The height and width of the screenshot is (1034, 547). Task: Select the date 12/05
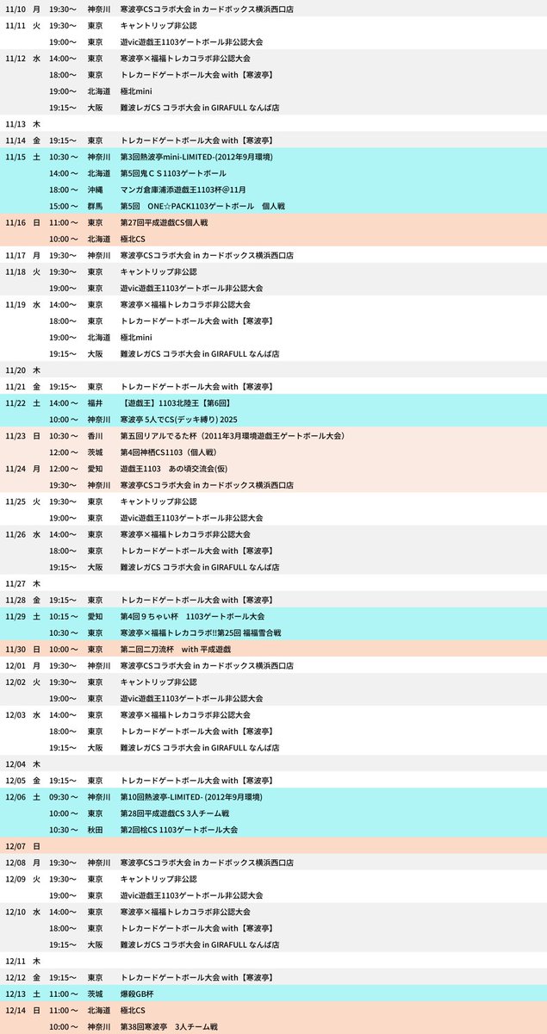pos(16,781)
